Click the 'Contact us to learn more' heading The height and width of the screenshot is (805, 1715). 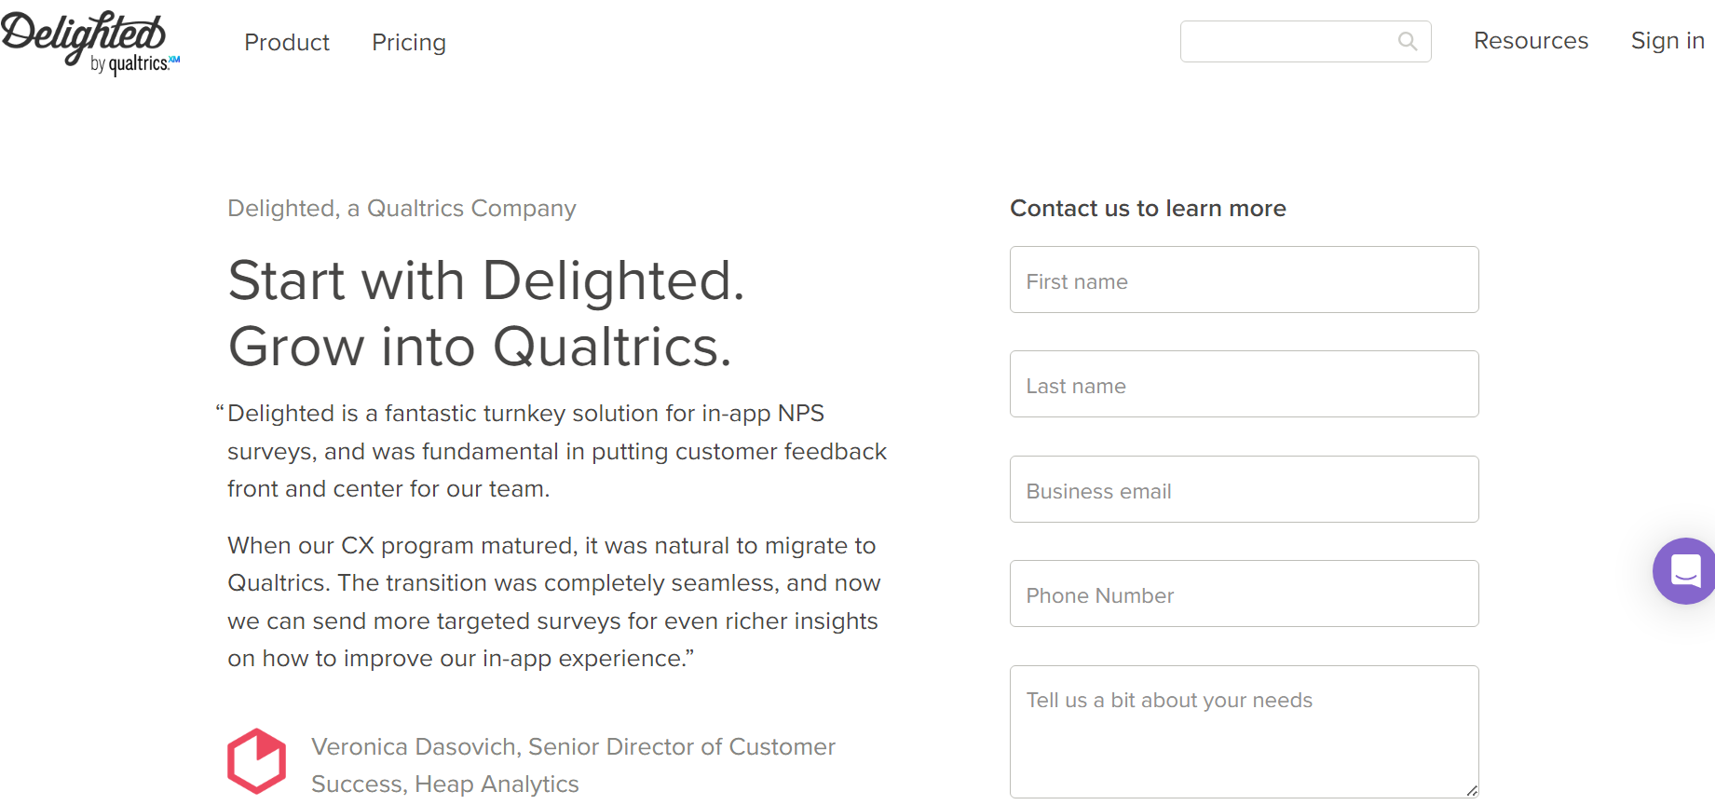click(1148, 209)
